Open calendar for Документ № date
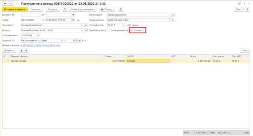Viewport: 253px width, 136px height. [x=73, y=15]
